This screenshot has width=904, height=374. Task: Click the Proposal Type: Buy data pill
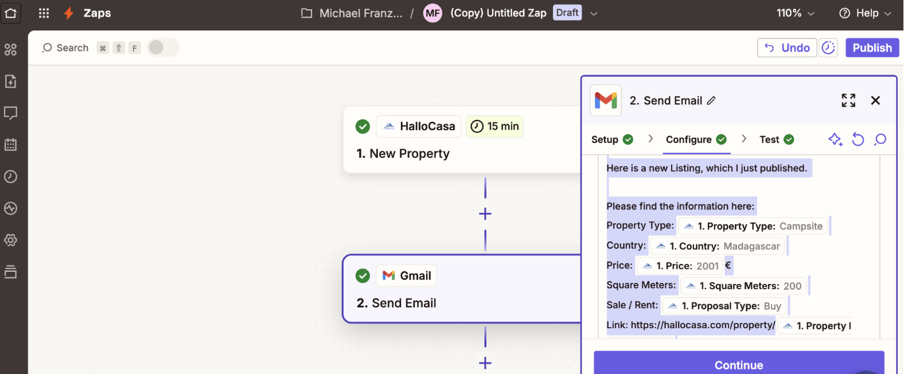[724, 306]
